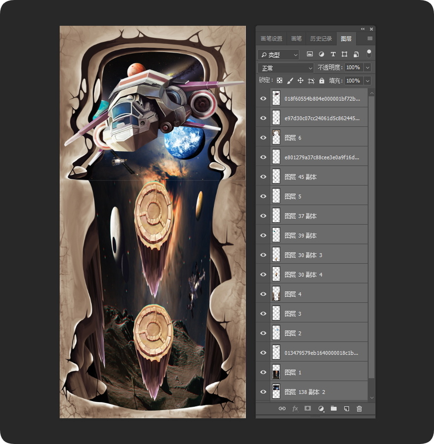Image resolution: width=434 pixels, height=444 pixels.
Task: Close the layers panel group
Action: 371,29
